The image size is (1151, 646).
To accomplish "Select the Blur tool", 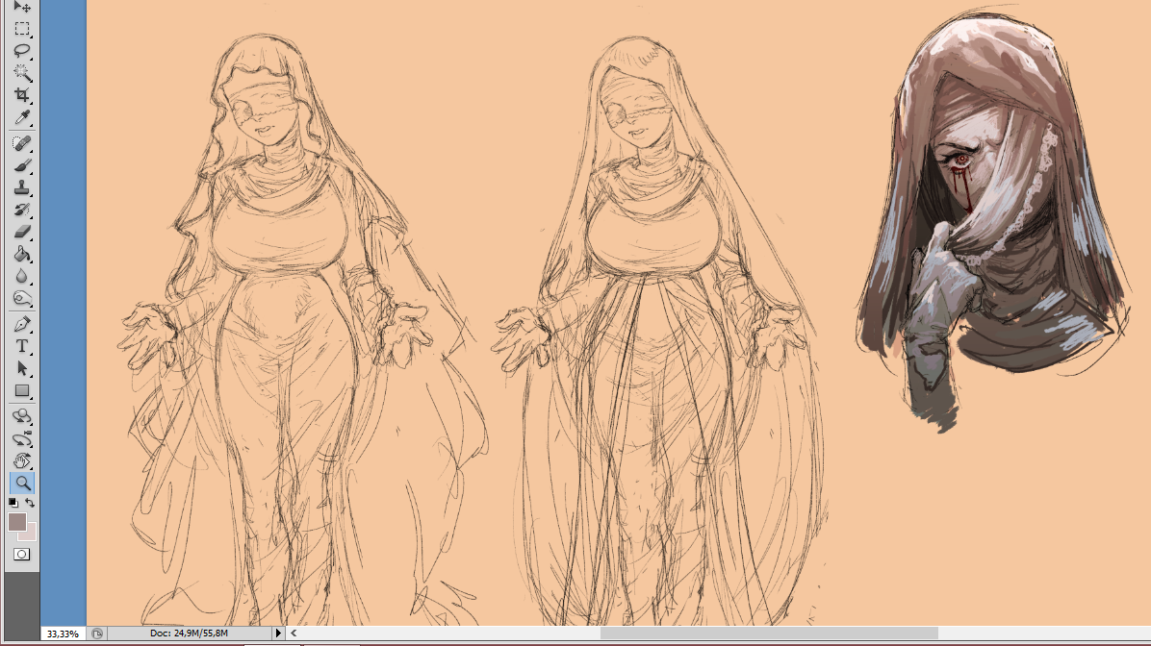I will (22, 276).
